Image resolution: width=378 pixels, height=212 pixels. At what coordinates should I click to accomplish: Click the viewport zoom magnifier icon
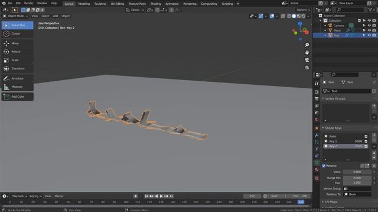pos(307,45)
